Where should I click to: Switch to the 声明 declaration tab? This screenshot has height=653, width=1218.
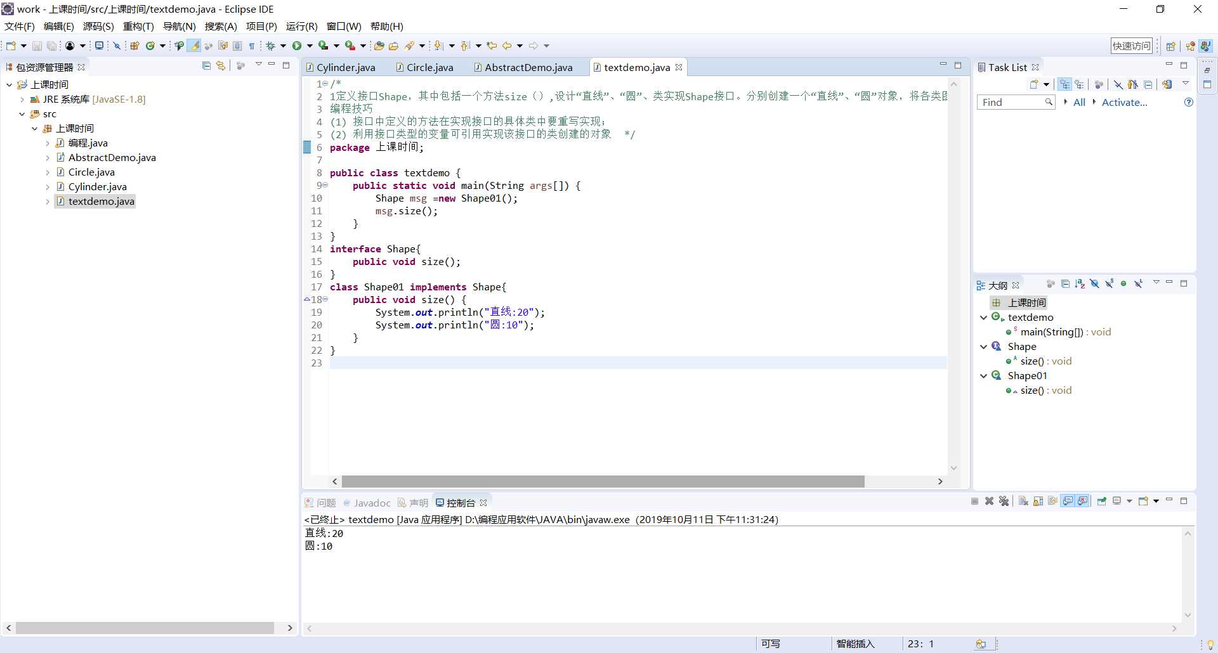(413, 503)
